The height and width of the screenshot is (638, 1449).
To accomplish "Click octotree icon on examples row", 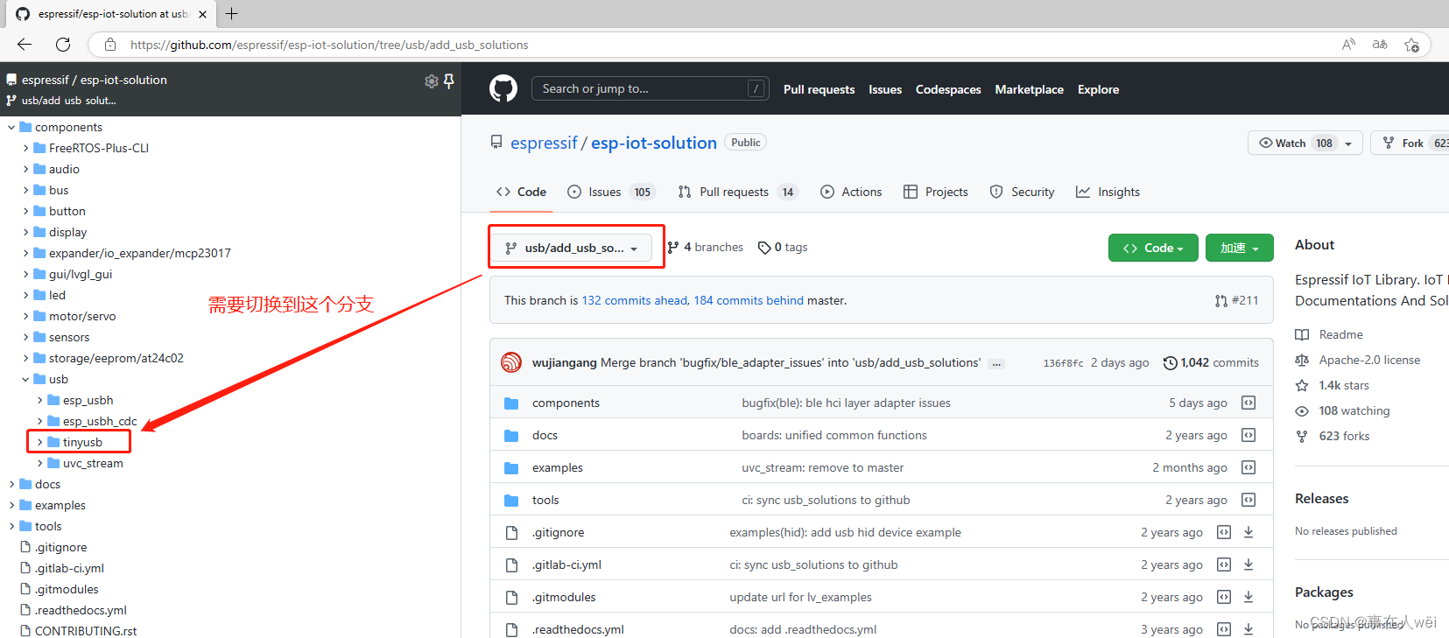I will click(1249, 467).
